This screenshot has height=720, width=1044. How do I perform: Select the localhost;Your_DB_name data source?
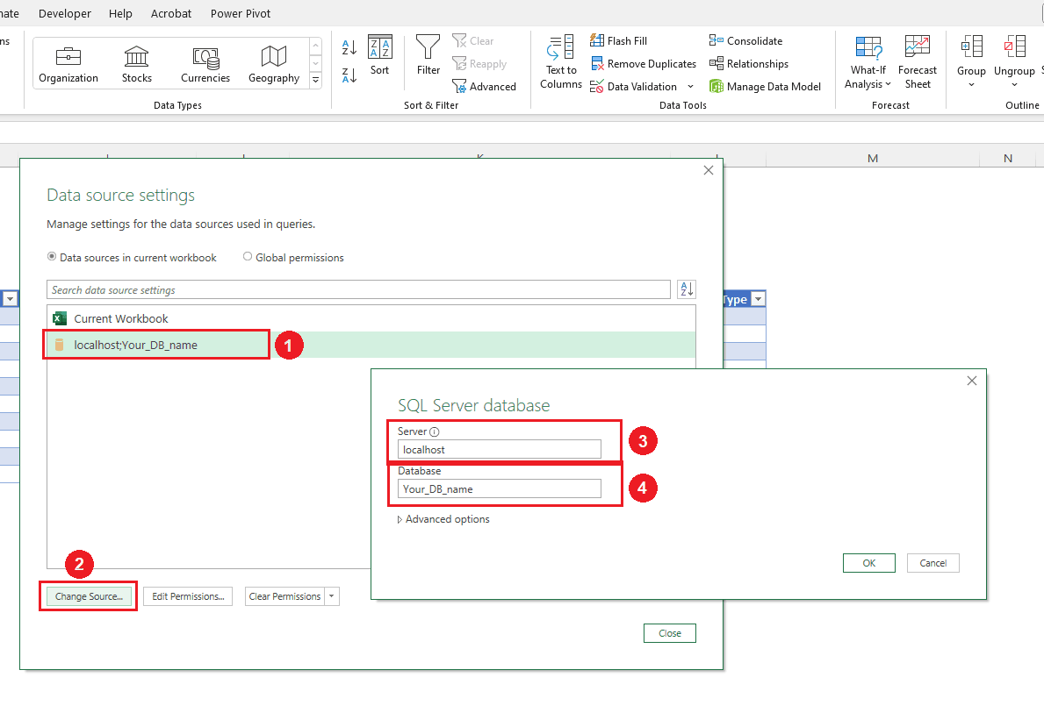pos(136,345)
